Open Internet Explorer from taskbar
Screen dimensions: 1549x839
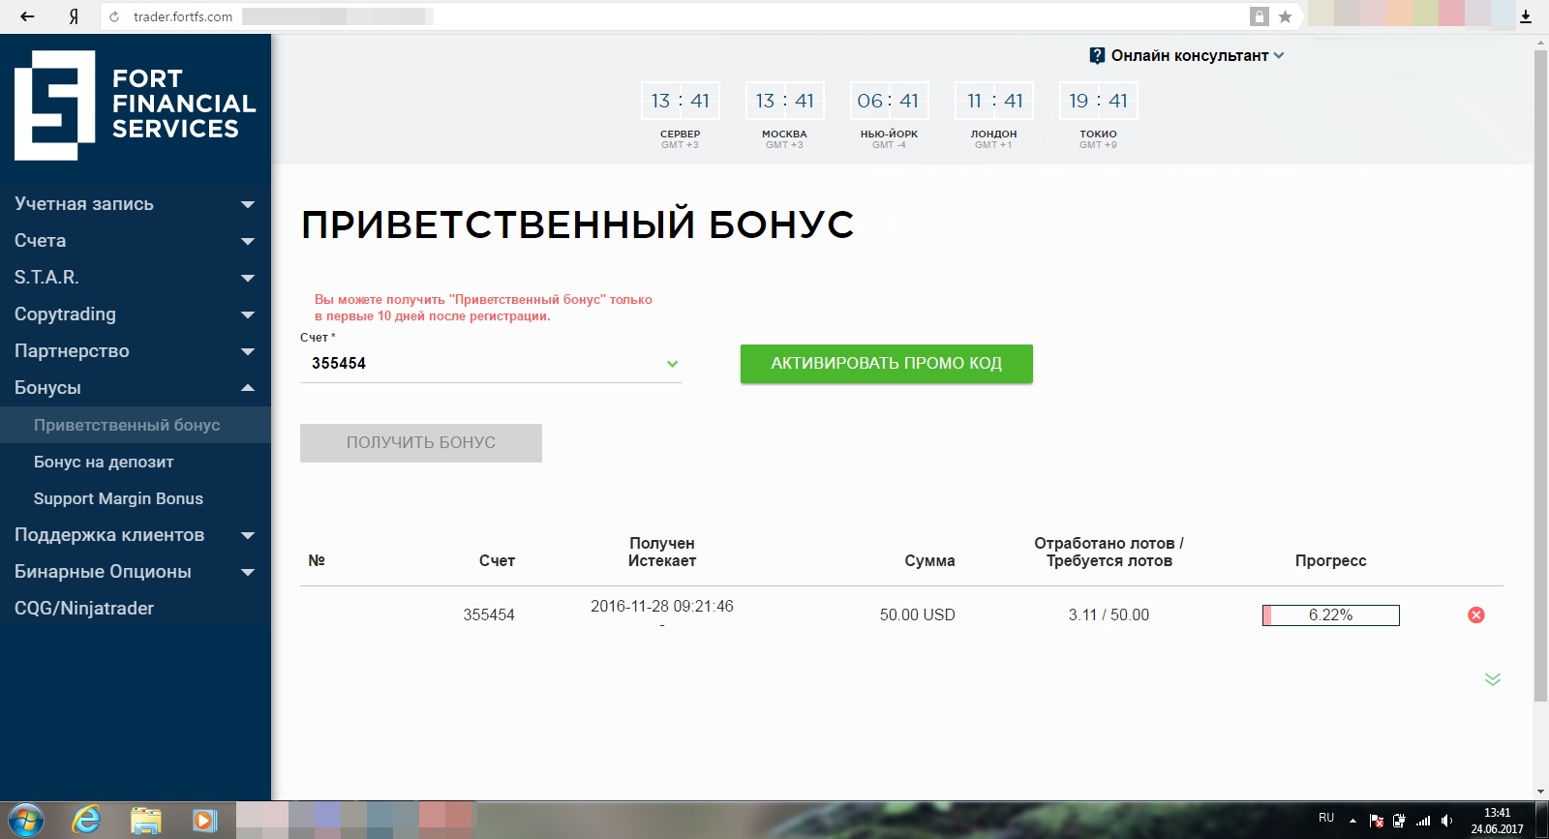87,820
